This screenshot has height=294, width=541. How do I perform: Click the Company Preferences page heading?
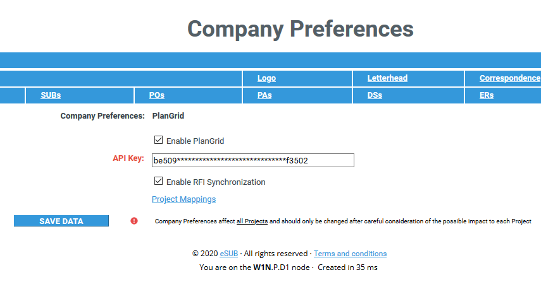(301, 29)
